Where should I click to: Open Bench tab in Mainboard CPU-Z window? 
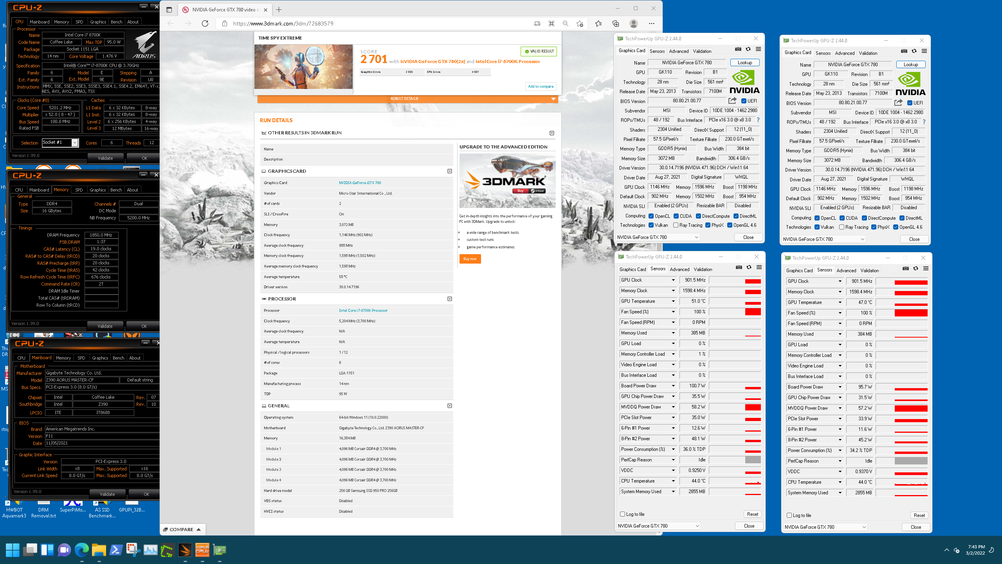click(x=118, y=358)
